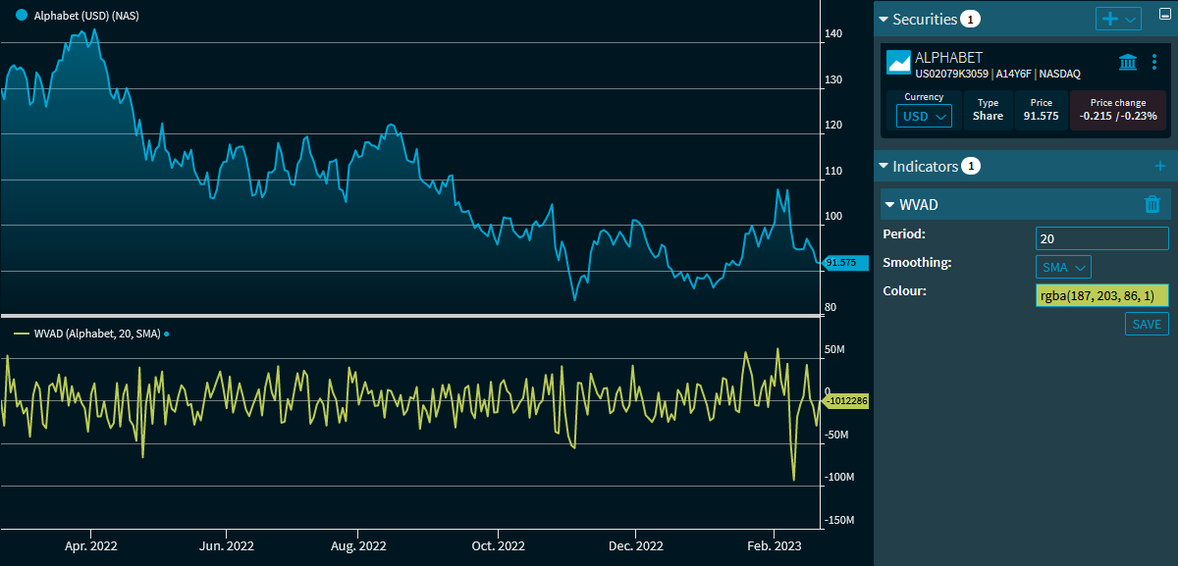The width and height of the screenshot is (1178, 566).
Task: Click the blue dot beside the WVAD legend
Action: 167,334
